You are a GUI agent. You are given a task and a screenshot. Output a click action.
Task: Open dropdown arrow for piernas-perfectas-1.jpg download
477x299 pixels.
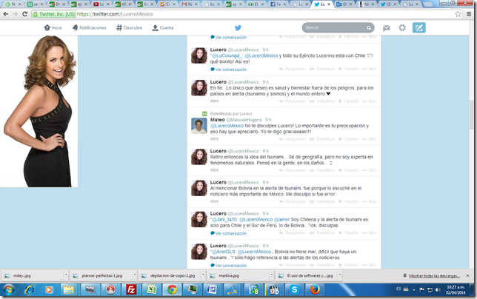[135, 275]
